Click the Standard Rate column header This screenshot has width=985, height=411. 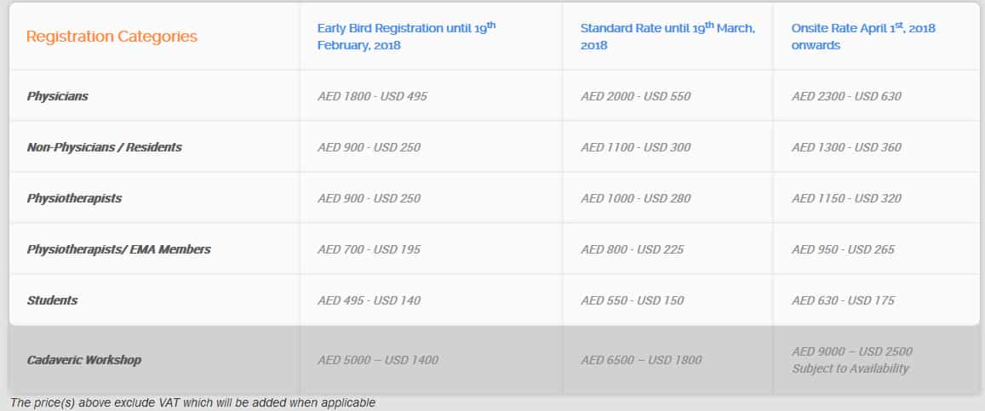pyautogui.click(x=667, y=37)
